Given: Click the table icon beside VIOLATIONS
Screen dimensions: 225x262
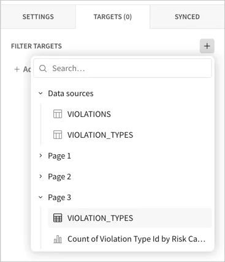Looking at the screenshot, I should [58, 114].
